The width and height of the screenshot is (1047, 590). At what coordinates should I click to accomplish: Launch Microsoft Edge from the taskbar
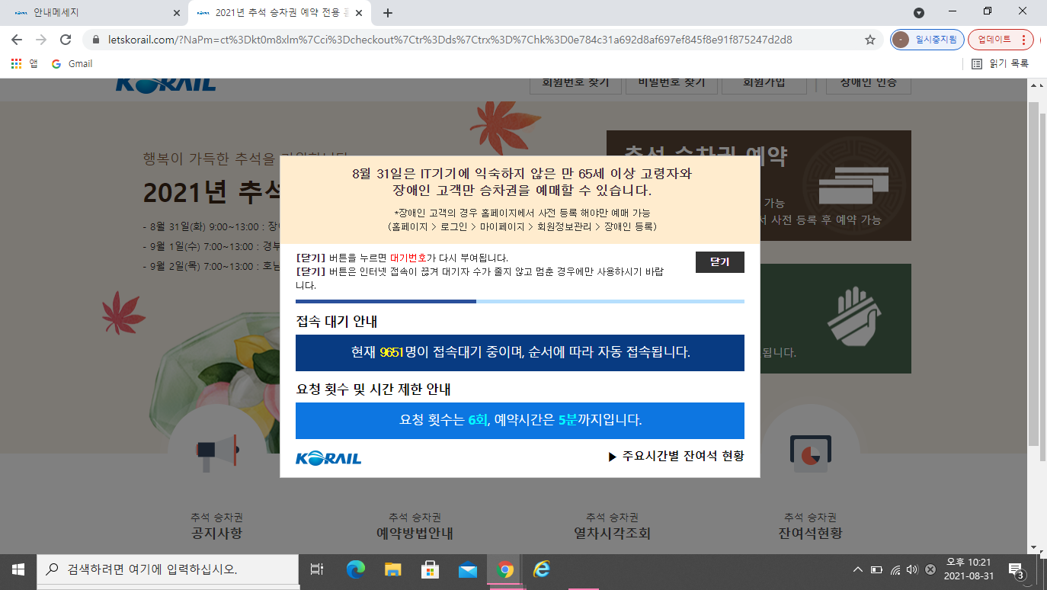(355, 569)
